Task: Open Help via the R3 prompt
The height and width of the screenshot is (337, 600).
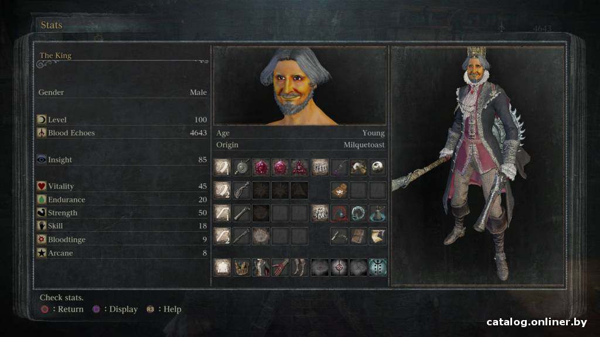Action: click(x=164, y=309)
